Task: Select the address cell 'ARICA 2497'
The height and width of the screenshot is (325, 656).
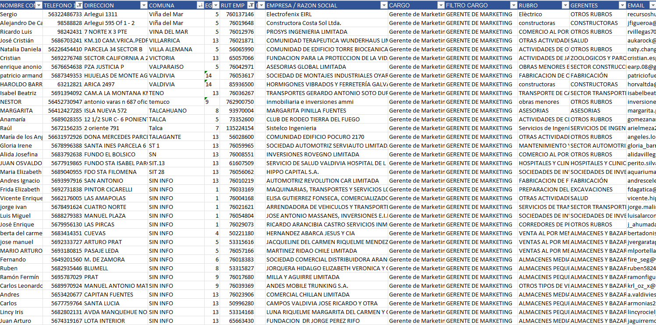Action: pyautogui.click(x=116, y=84)
